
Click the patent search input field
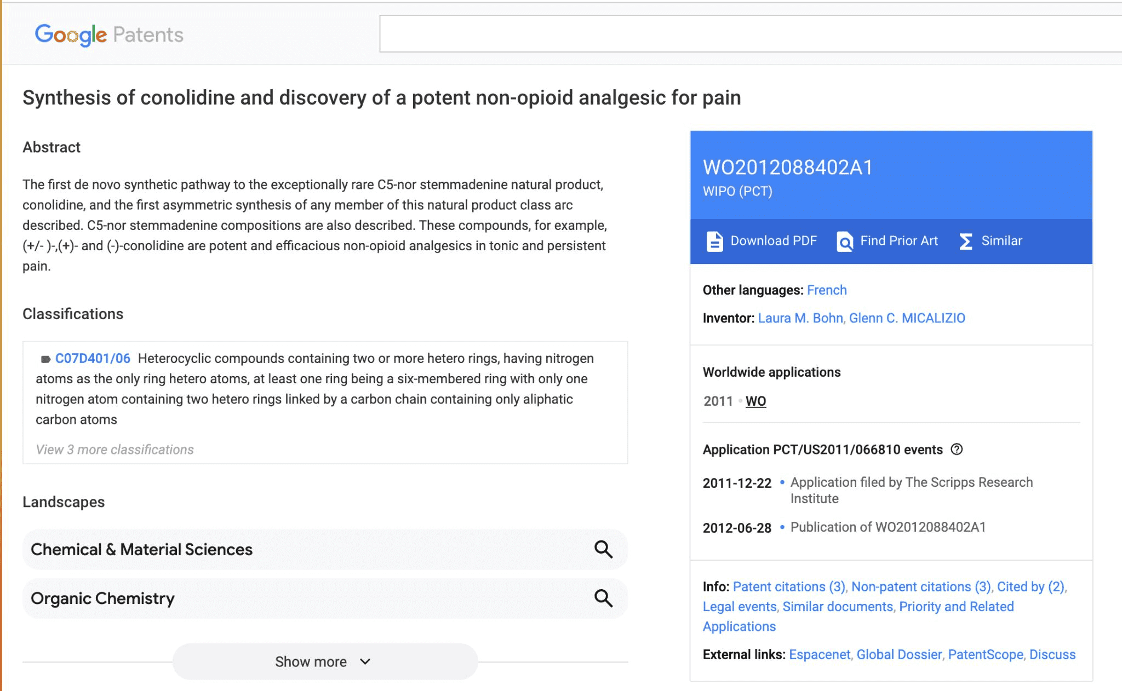[751, 34]
